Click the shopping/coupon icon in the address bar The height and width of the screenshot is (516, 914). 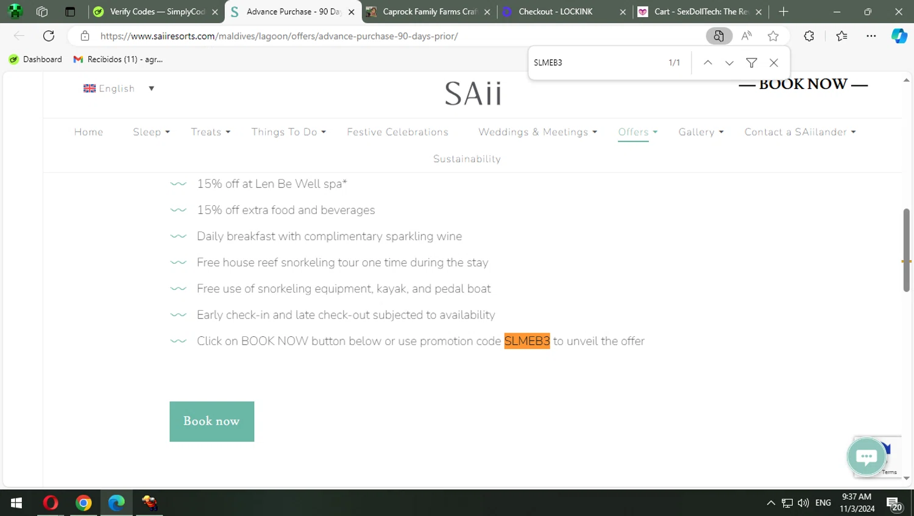pos(719,36)
